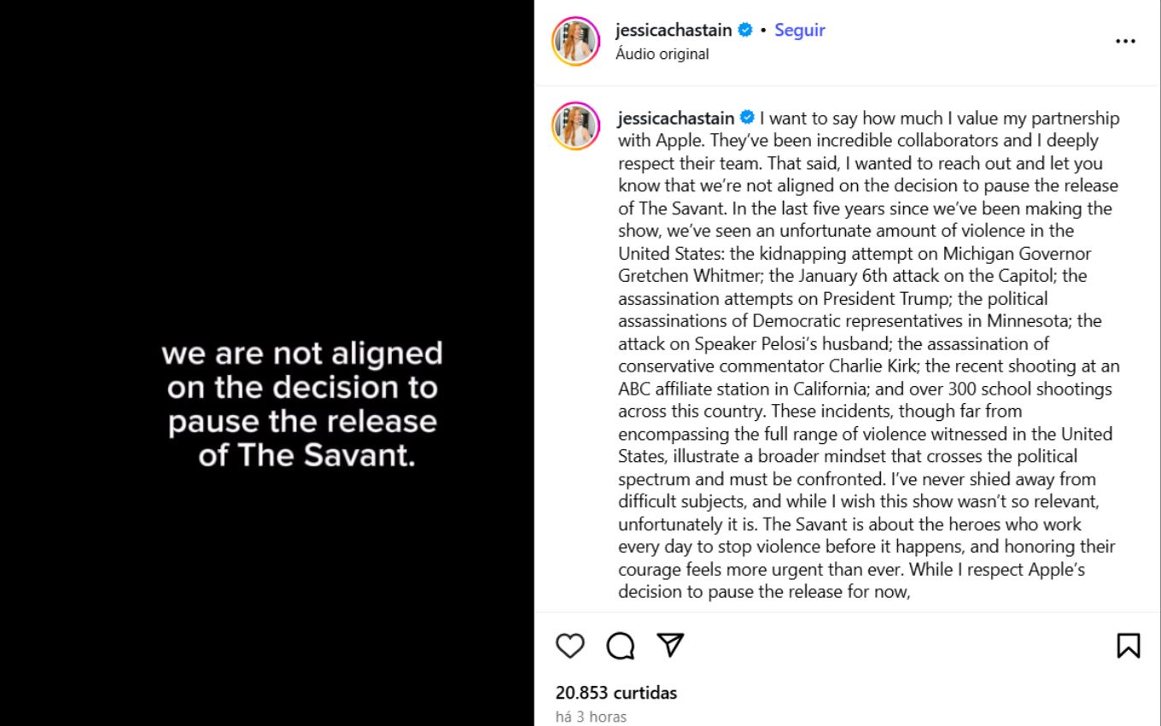Viewport: 1161px width, 726px height.
Task: Open comments via the speech bubble icon
Action: pos(621,646)
